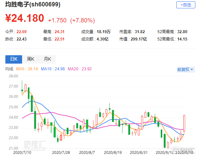Click the 市盈率 value 31.82

click(x=140, y=32)
